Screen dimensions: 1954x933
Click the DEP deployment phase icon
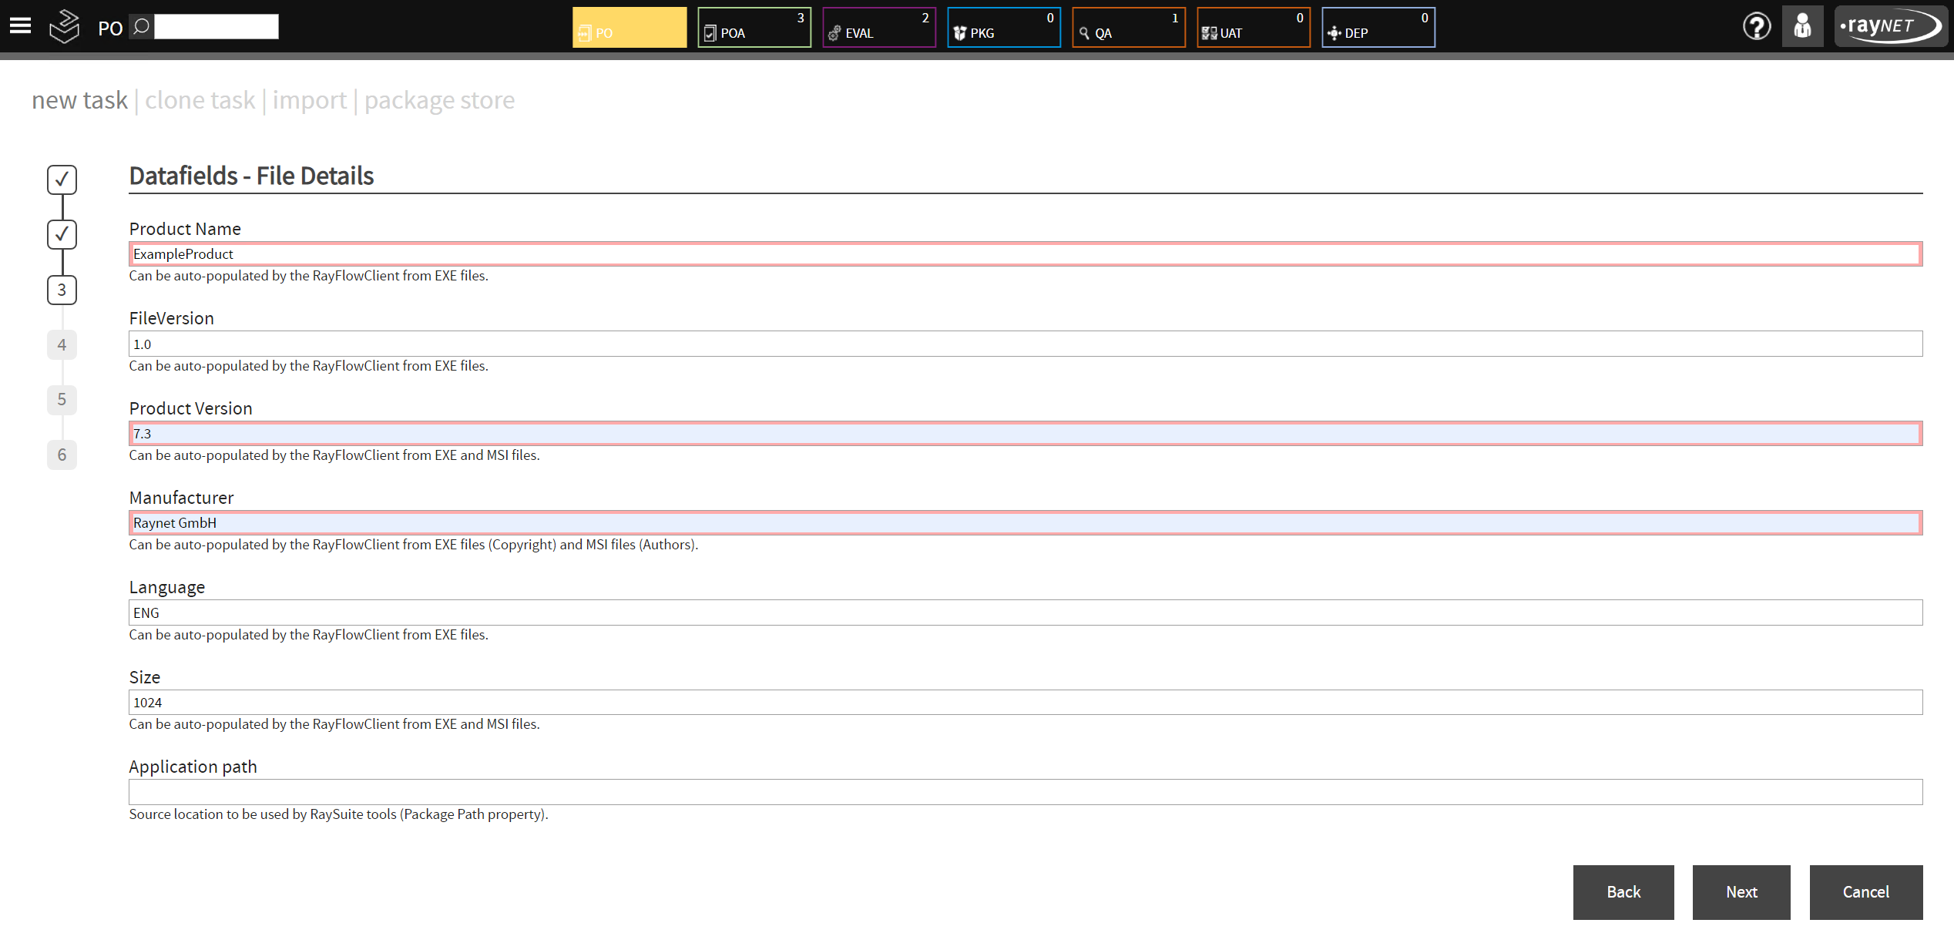[1335, 32]
